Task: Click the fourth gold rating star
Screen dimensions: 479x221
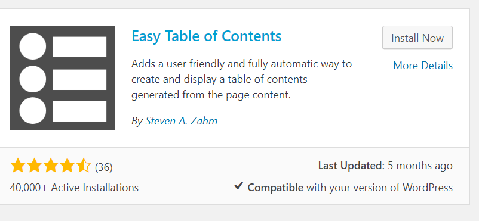Action: (67, 166)
